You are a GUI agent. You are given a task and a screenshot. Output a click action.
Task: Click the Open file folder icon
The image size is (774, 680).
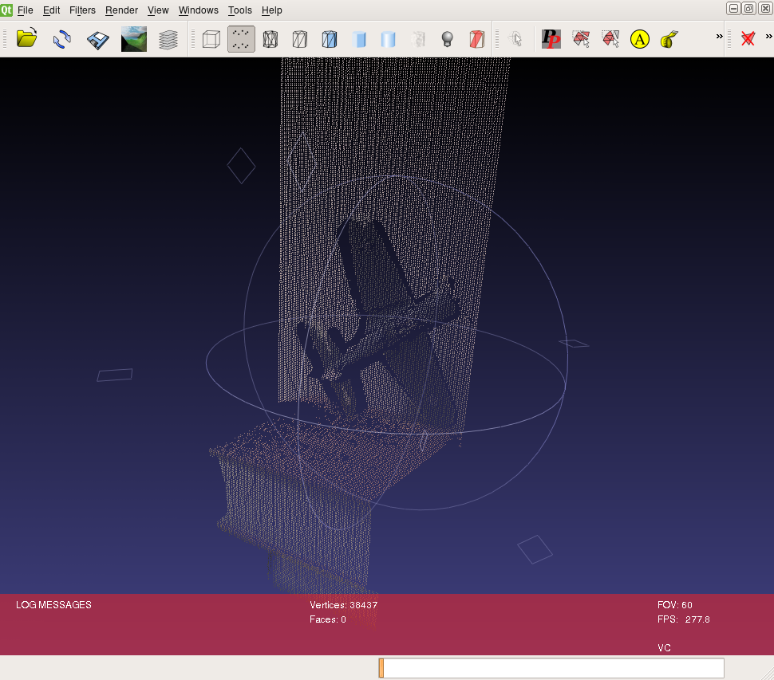coord(27,38)
